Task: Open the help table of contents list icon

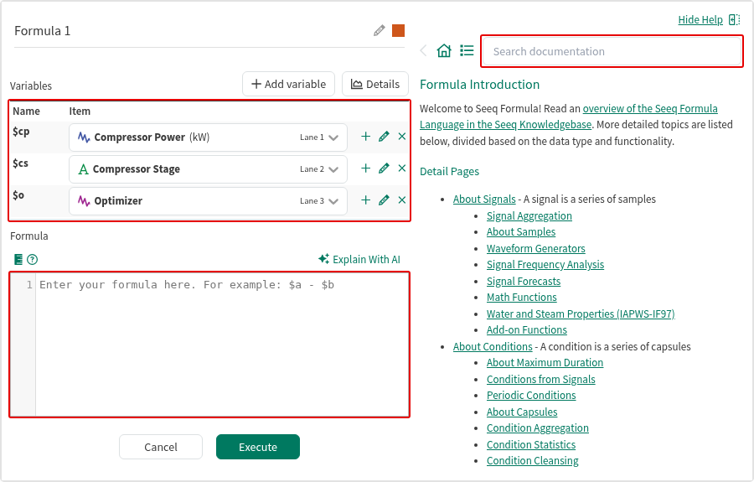Action: 467,50
